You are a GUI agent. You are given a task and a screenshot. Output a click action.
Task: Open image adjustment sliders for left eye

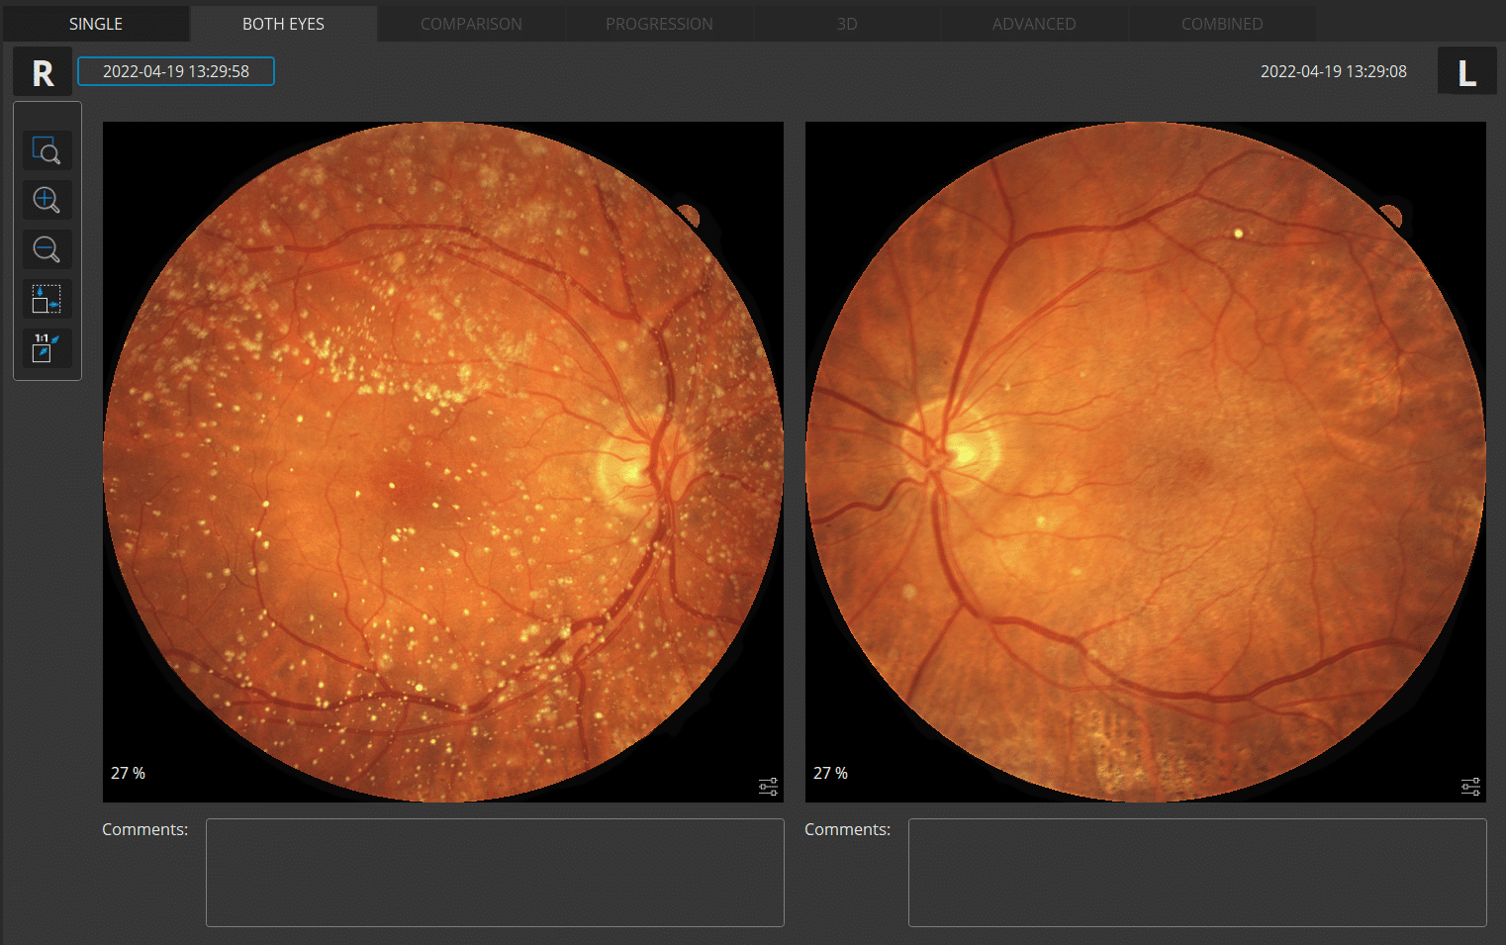point(1470,787)
